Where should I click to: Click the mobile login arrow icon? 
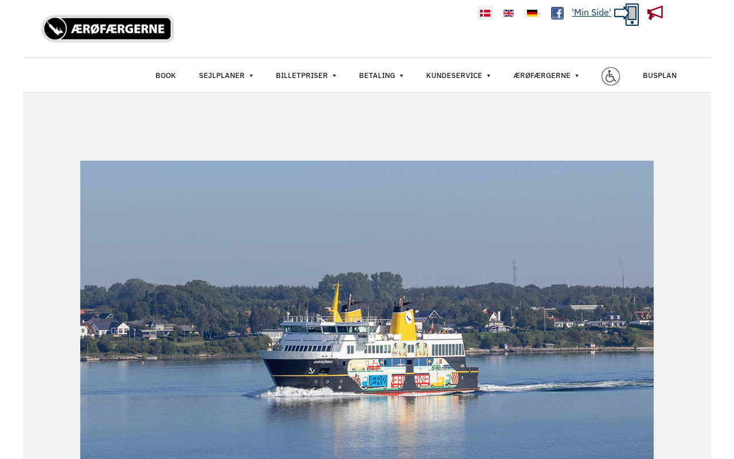[x=626, y=14]
